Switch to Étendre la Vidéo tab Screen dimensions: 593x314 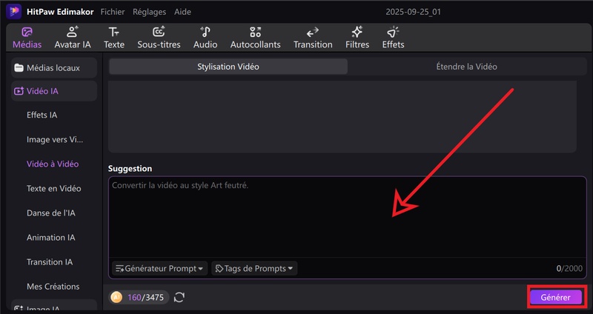(466, 67)
